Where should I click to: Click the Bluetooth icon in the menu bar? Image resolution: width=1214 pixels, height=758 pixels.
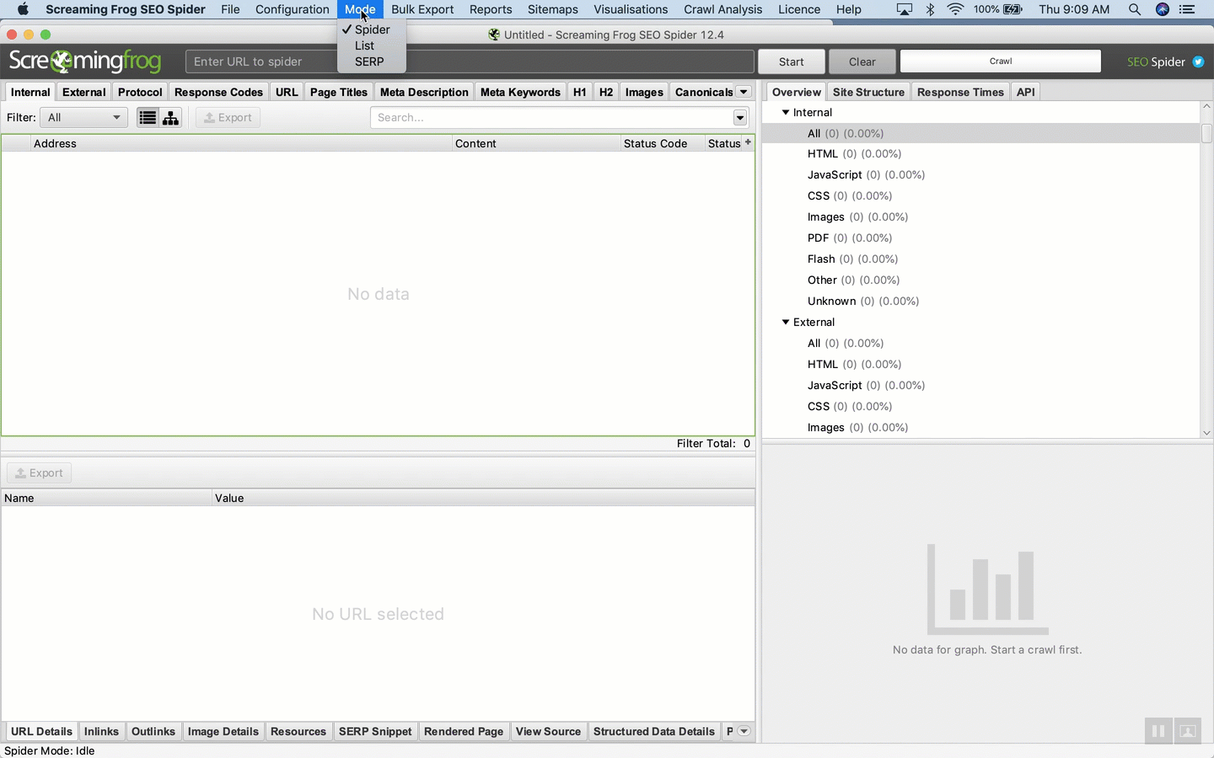point(931,9)
